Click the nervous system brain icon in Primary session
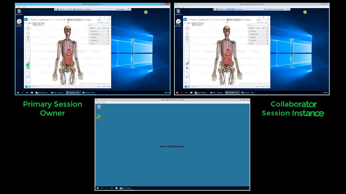 tap(28, 77)
